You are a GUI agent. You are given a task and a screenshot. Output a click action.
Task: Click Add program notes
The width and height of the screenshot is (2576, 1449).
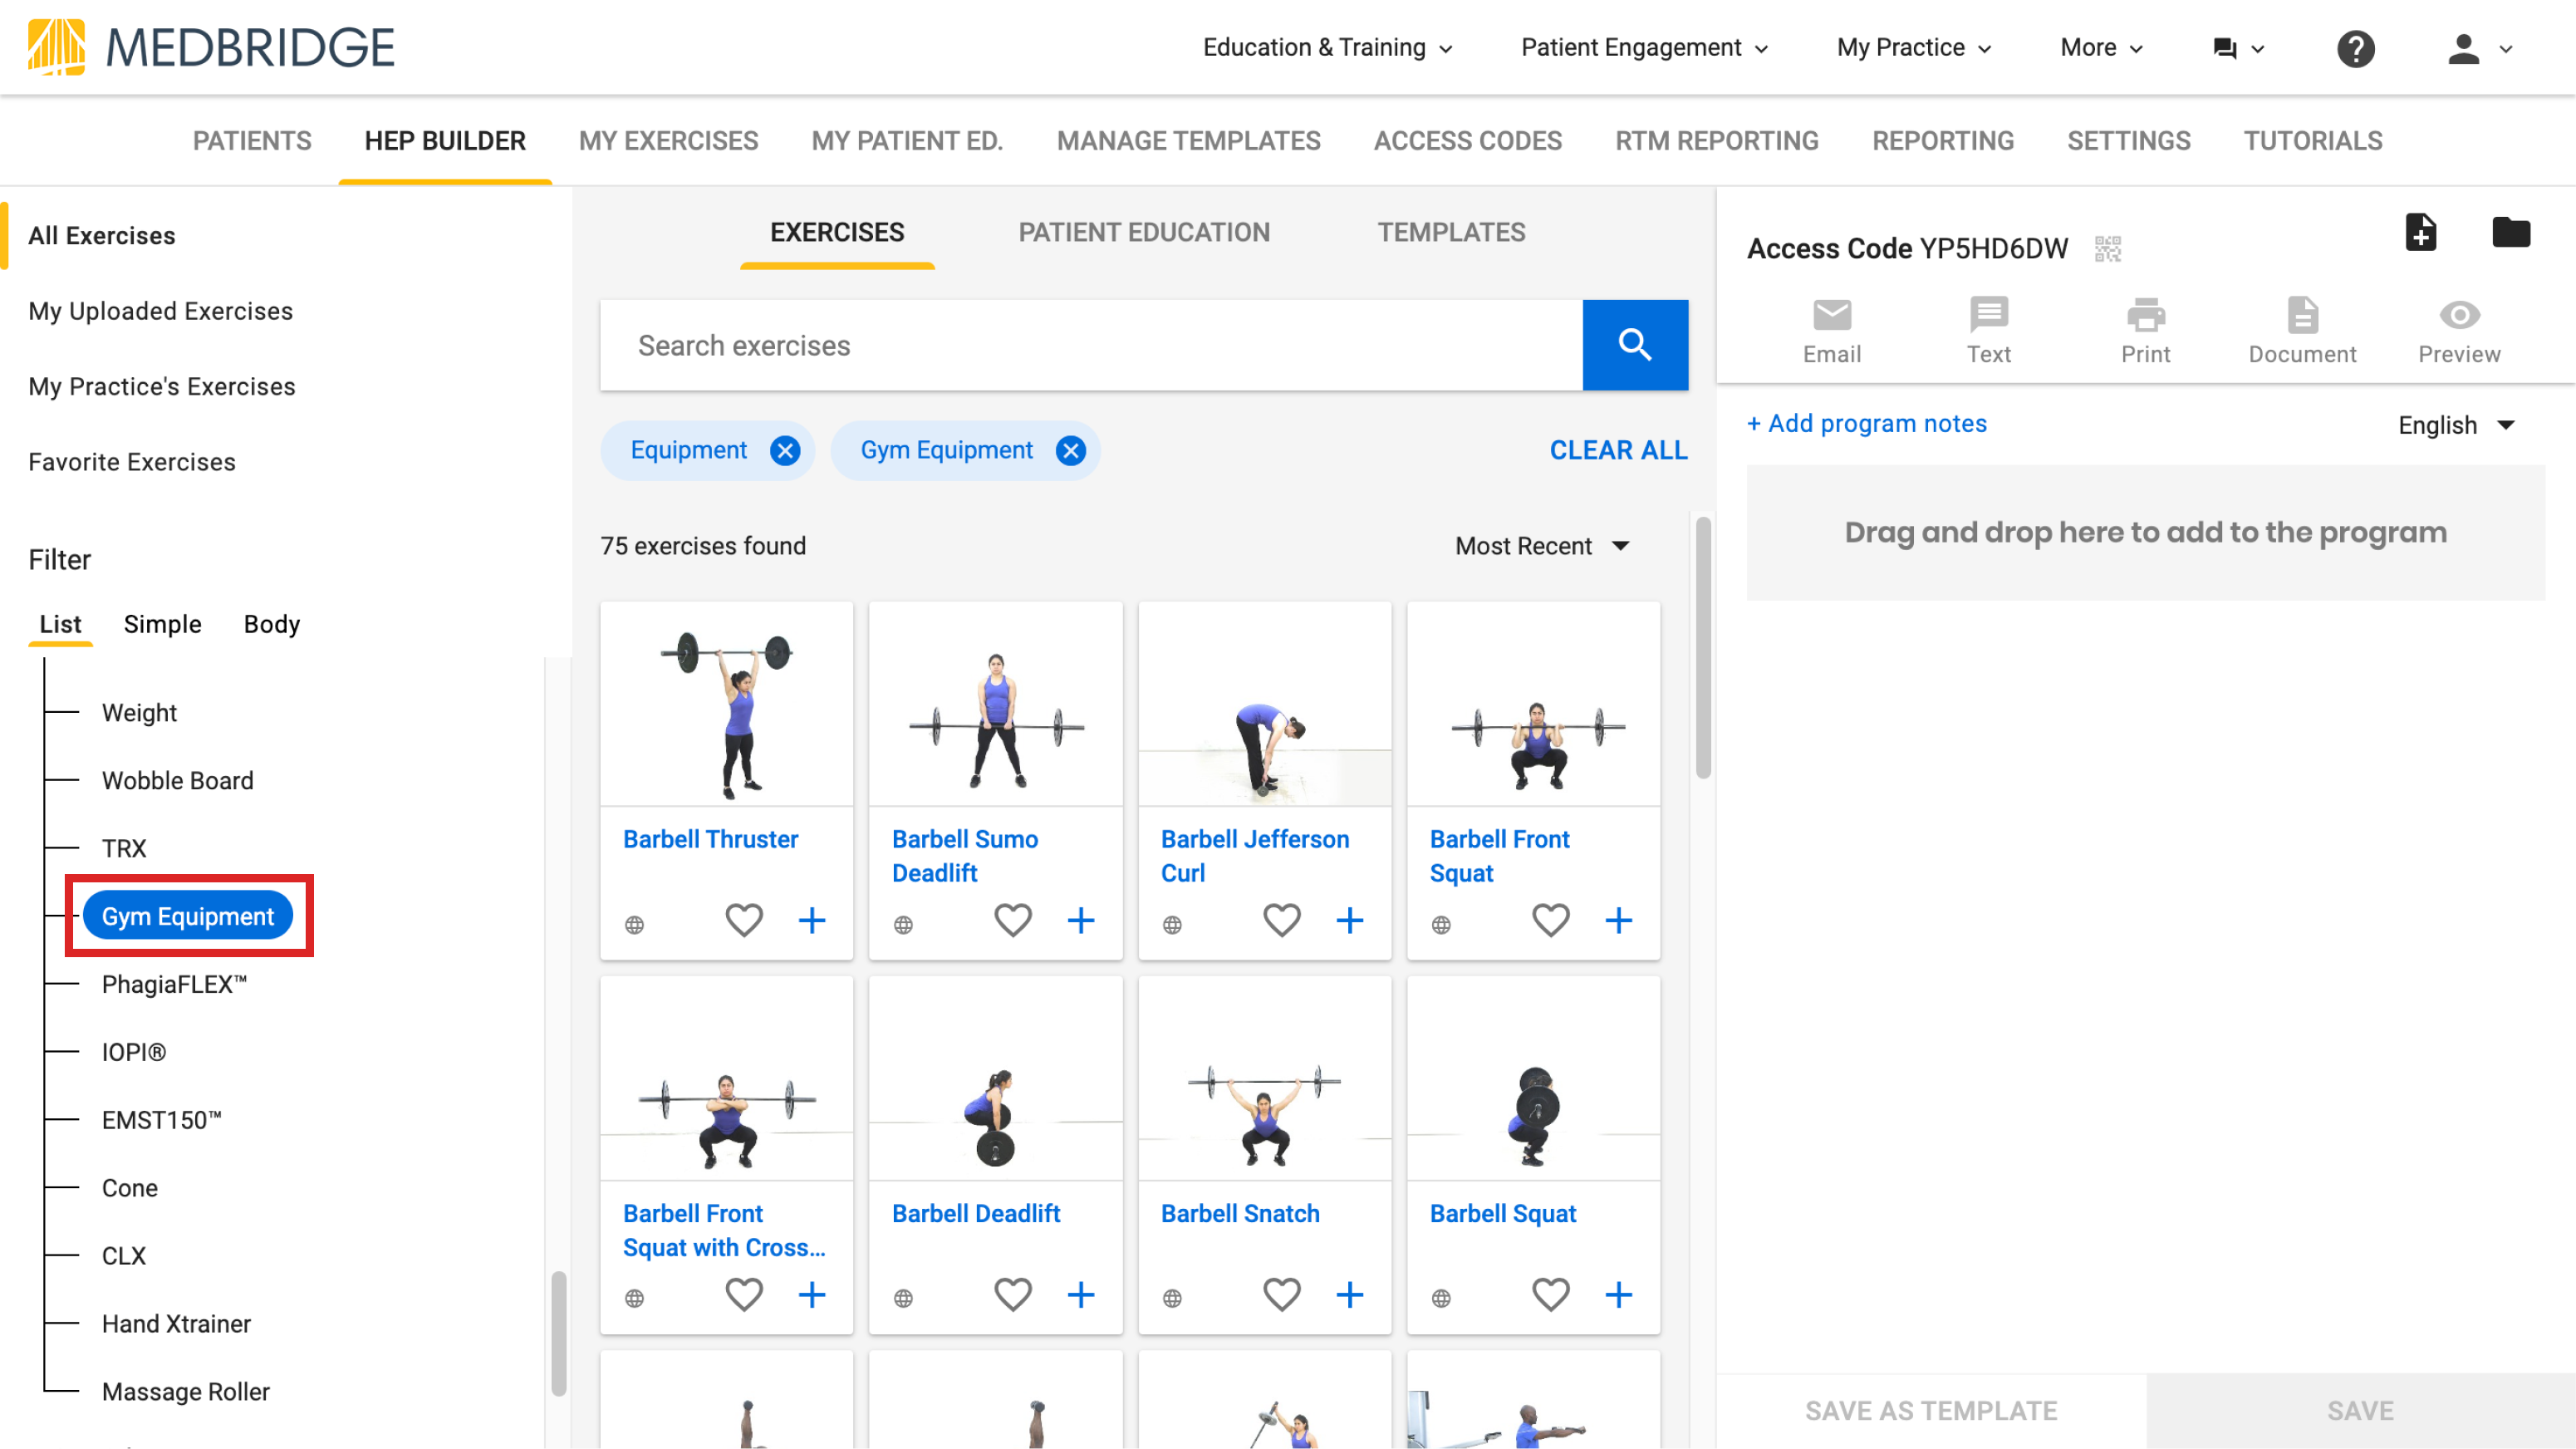click(1866, 423)
